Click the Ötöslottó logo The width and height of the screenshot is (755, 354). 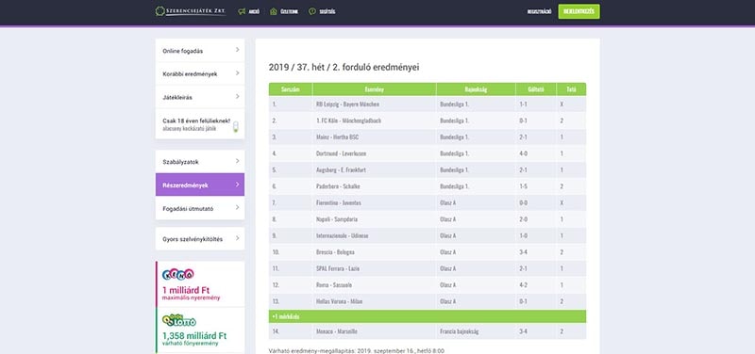[179, 320]
